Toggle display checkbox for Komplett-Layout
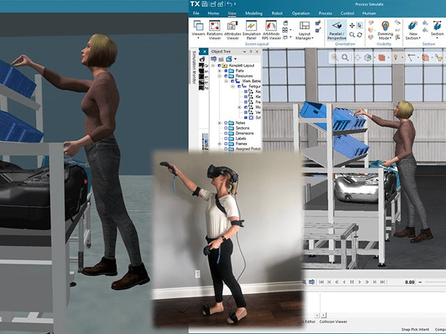446x334 pixels. coord(220,65)
